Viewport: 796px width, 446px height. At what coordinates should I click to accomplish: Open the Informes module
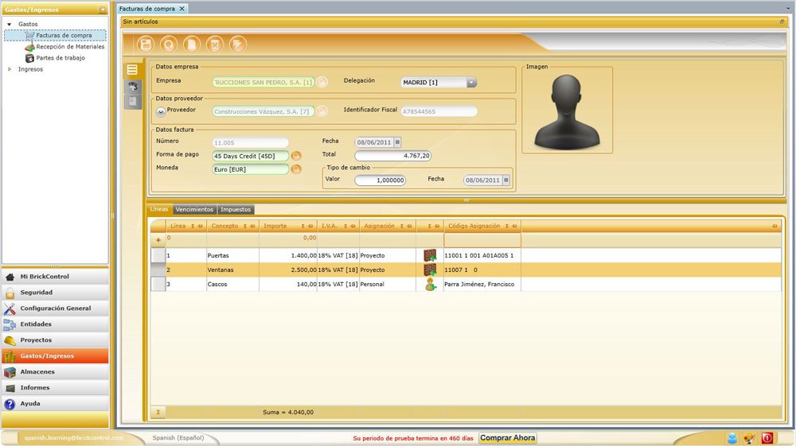(x=55, y=388)
